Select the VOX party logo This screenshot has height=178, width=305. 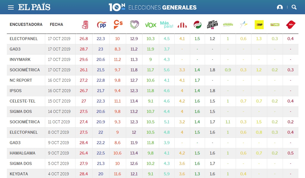pos(151,25)
